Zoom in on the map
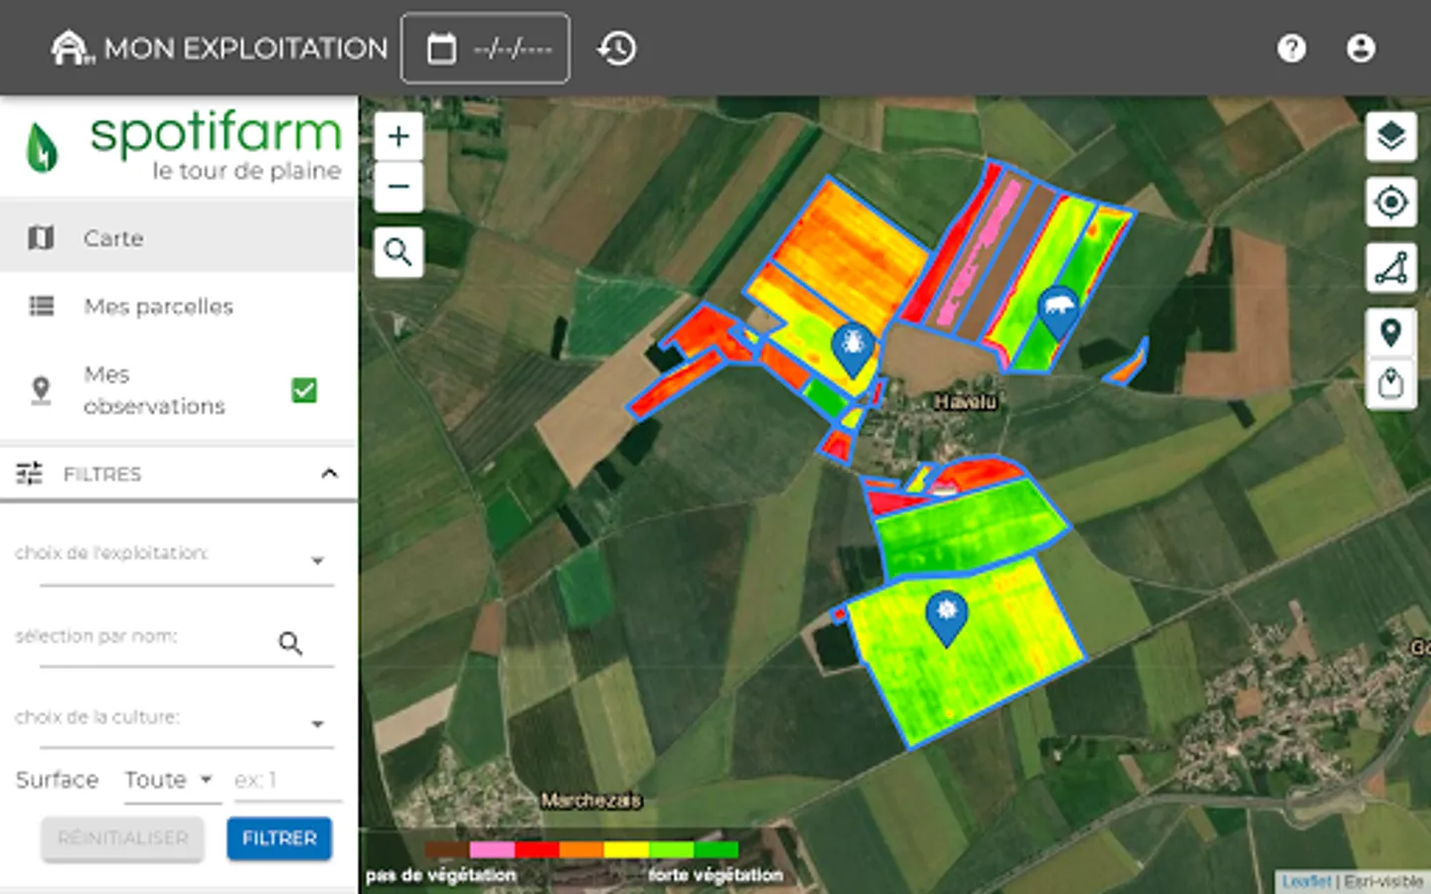The image size is (1431, 894). point(398,136)
